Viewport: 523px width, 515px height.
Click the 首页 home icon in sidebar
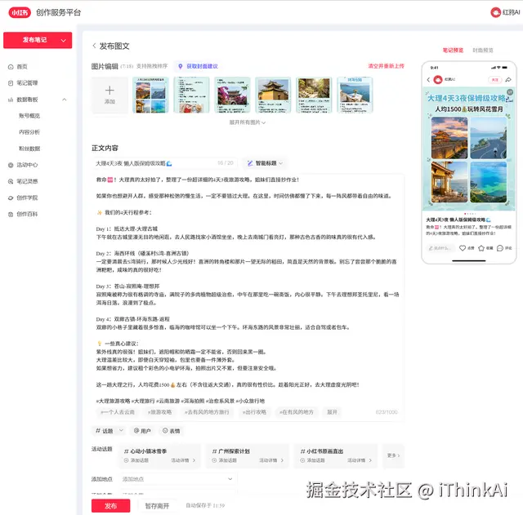click(x=11, y=67)
